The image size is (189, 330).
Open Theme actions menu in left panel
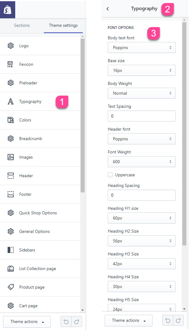pyautogui.click(x=27, y=321)
